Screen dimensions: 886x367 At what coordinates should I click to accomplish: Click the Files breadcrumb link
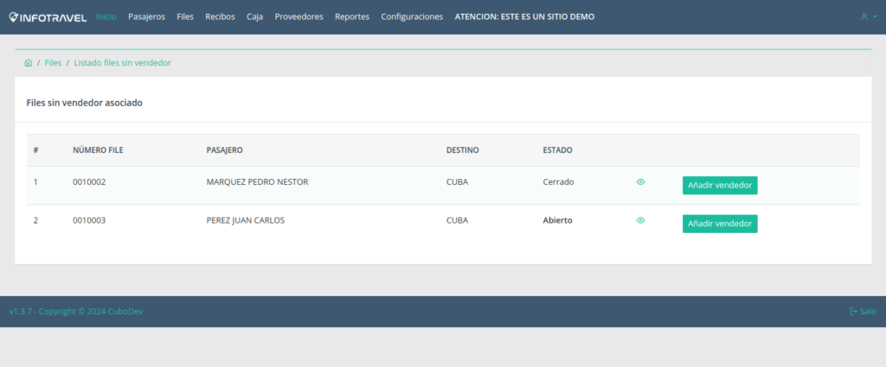pos(53,63)
